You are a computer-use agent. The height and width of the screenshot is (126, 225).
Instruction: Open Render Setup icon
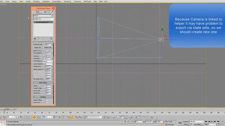click(x=136, y=117)
